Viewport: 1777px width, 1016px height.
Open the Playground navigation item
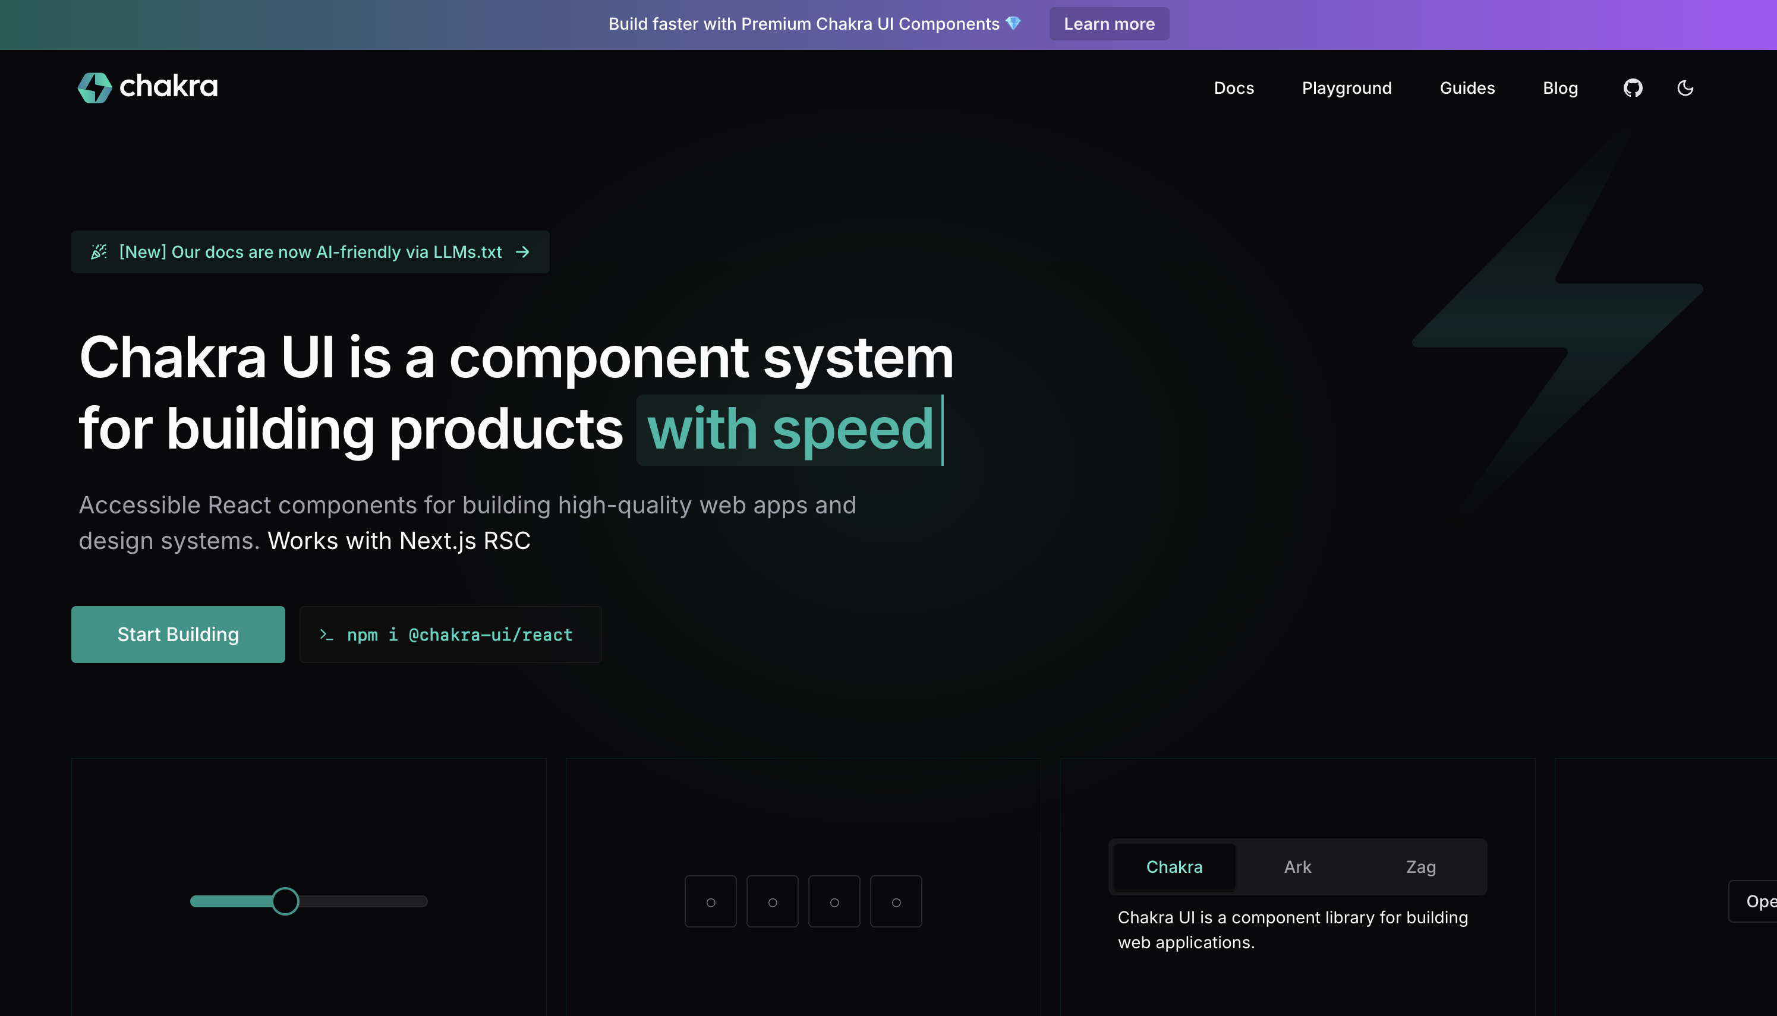1346,88
